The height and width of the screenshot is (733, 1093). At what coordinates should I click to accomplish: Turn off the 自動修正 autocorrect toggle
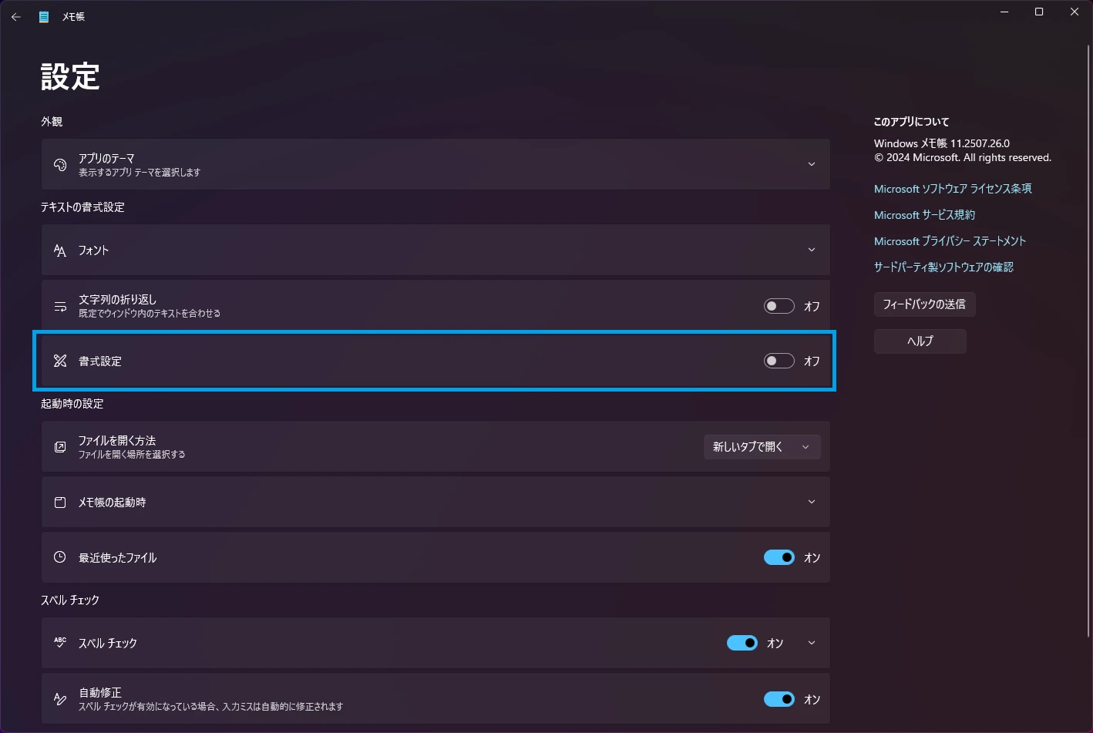[x=779, y=699]
